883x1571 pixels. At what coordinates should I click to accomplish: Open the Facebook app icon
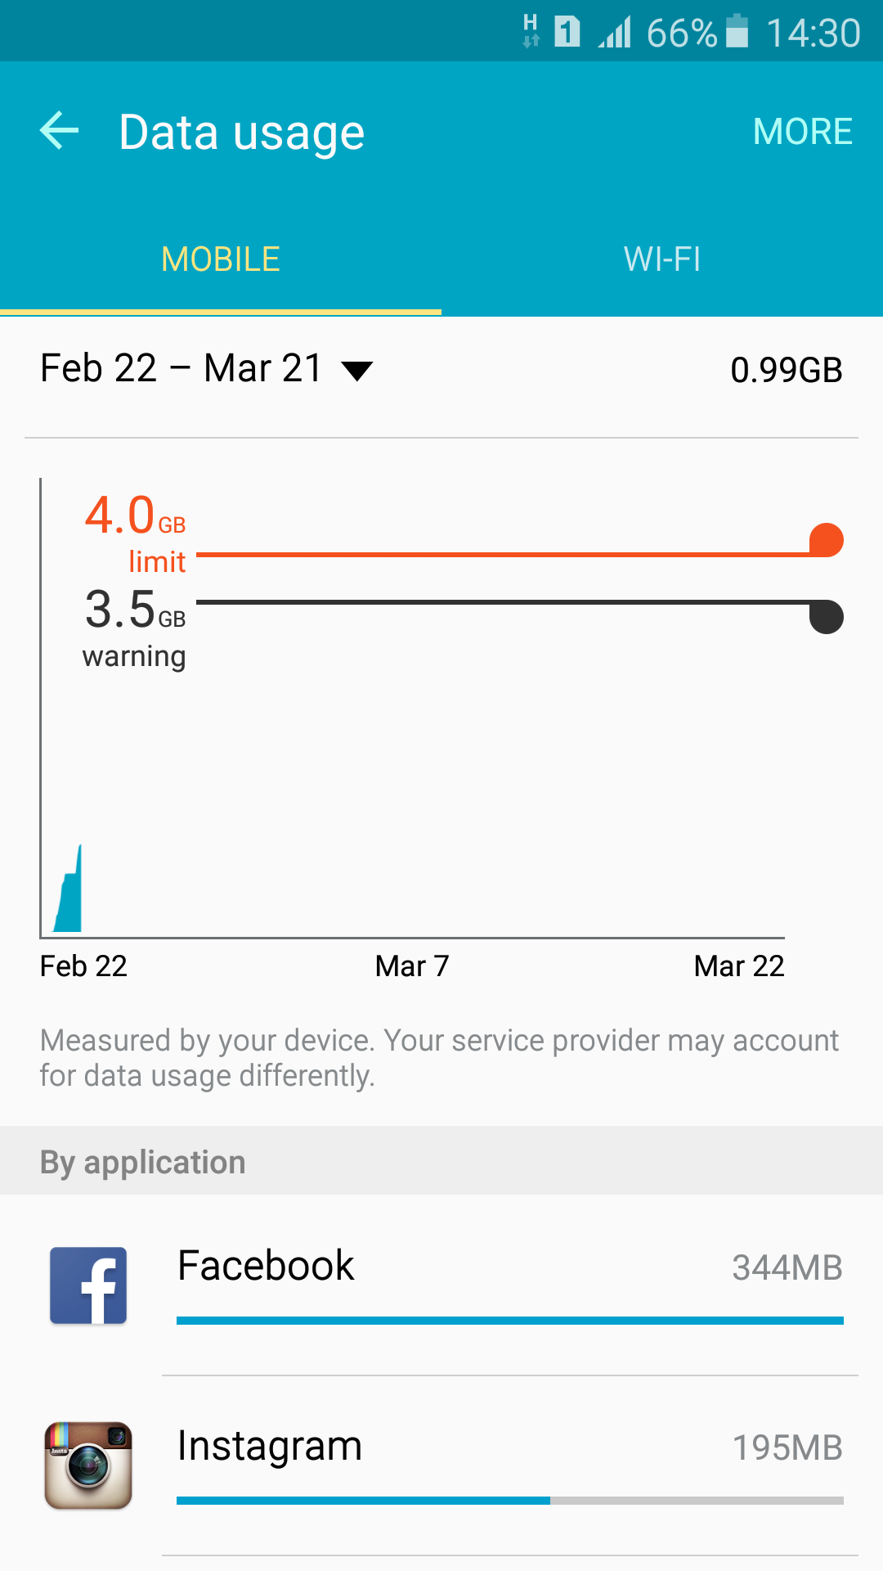[x=88, y=1285]
